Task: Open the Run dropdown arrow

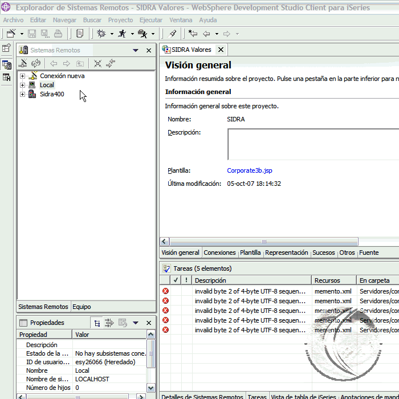Action: [x=132, y=34]
